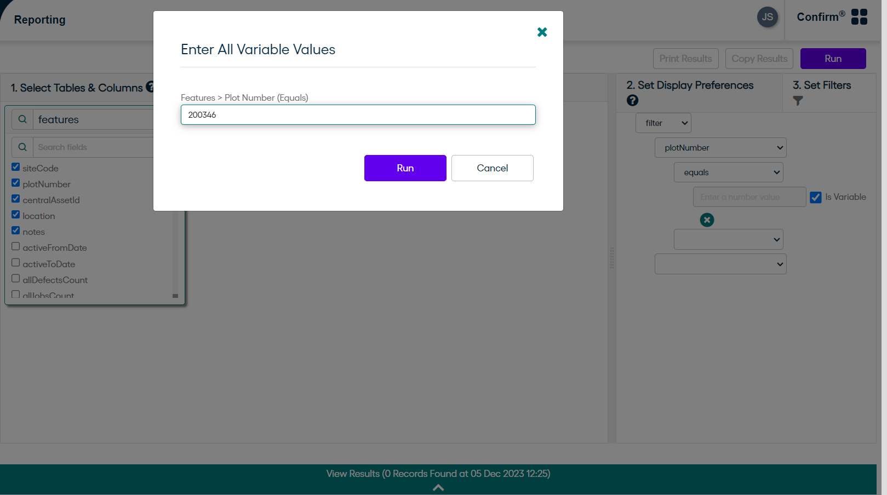The image size is (887, 495).
Task: Enable the activeFromDate column
Action: [15, 246]
